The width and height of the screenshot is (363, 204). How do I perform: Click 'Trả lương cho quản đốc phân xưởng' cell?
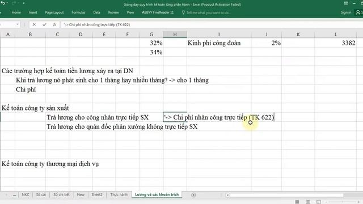click(122, 127)
